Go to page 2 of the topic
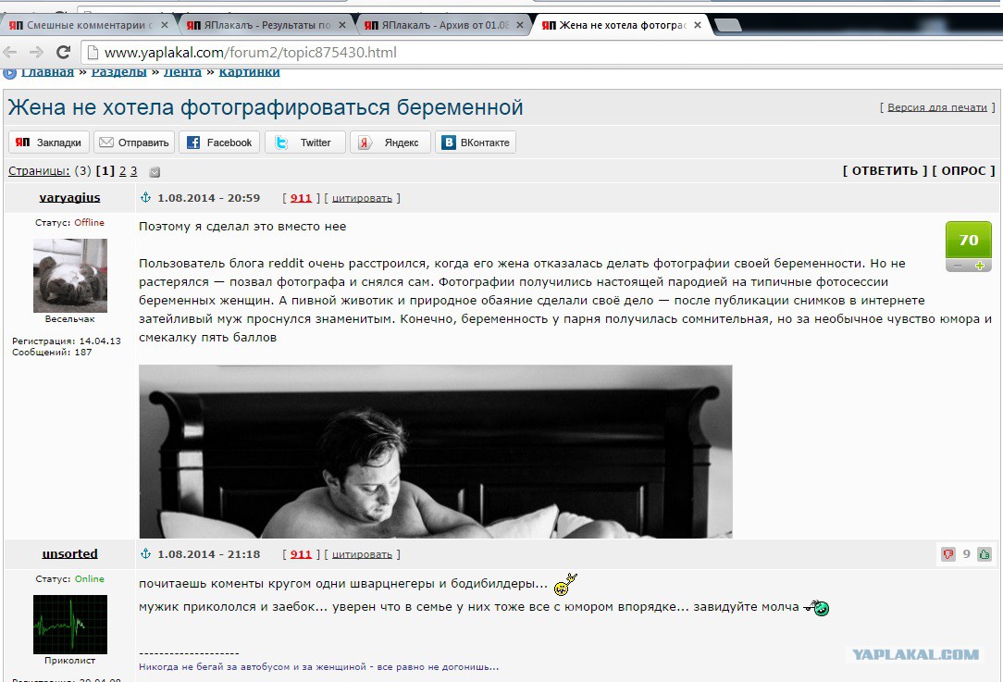The width and height of the screenshot is (1003, 682). (x=123, y=171)
